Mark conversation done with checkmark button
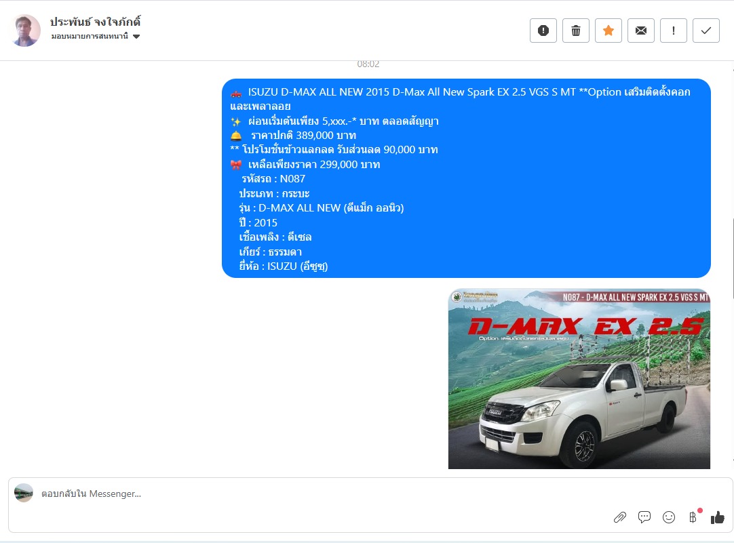Image resolution: width=734 pixels, height=543 pixels. [x=706, y=31]
